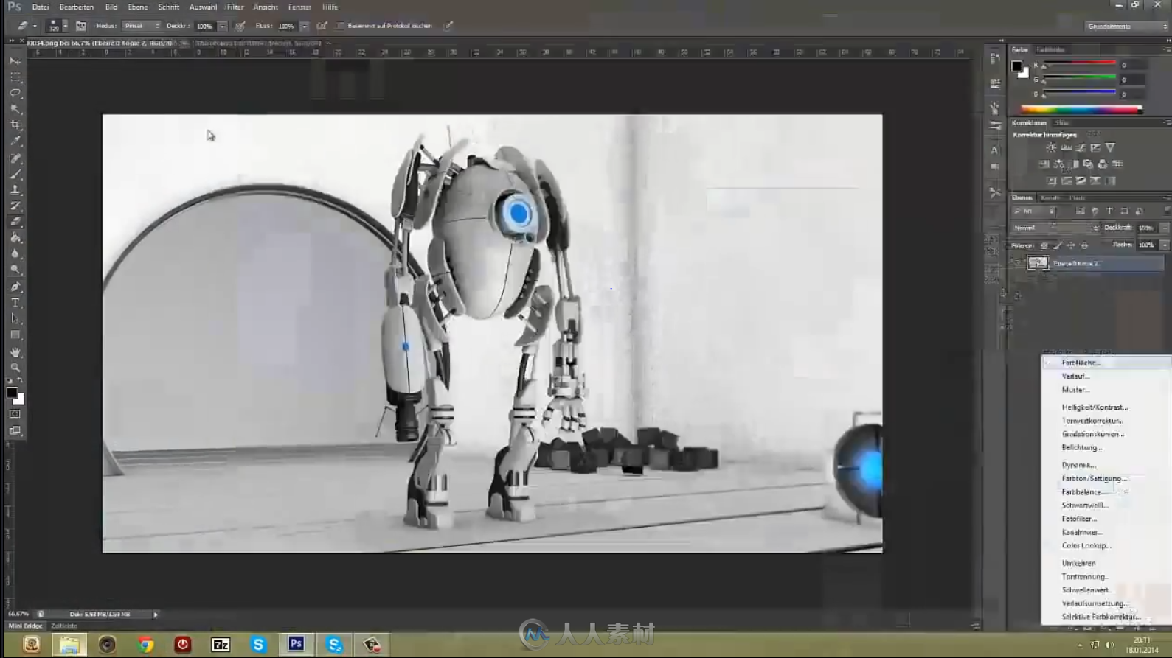Viewport: 1172px width, 658px height.
Task: Select the Path Selection tool
Action: click(15, 319)
